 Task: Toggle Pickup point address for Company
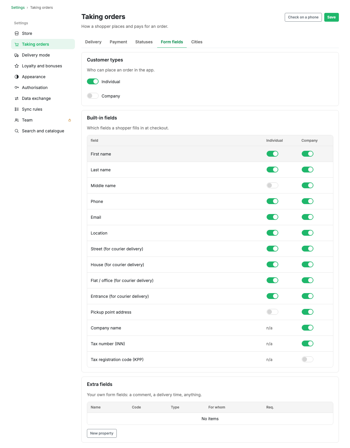(308, 312)
